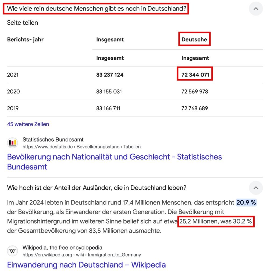This screenshot has width=271, height=275.
Task: Open 'Einwanderung nach Deutschland – Wikipedia' link
Action: 86,265
